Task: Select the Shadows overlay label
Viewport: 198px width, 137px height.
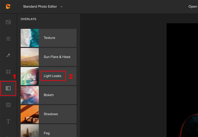Action: click(x=51, y=114)
